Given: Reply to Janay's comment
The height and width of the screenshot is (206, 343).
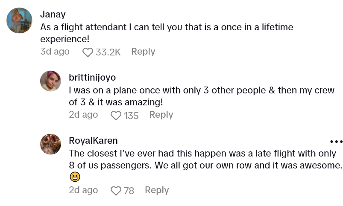Looking at the screenshot, I should pos(143,52).
